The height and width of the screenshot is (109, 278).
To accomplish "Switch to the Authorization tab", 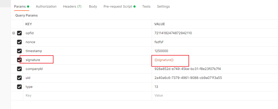I will click(x=46, y=7).
